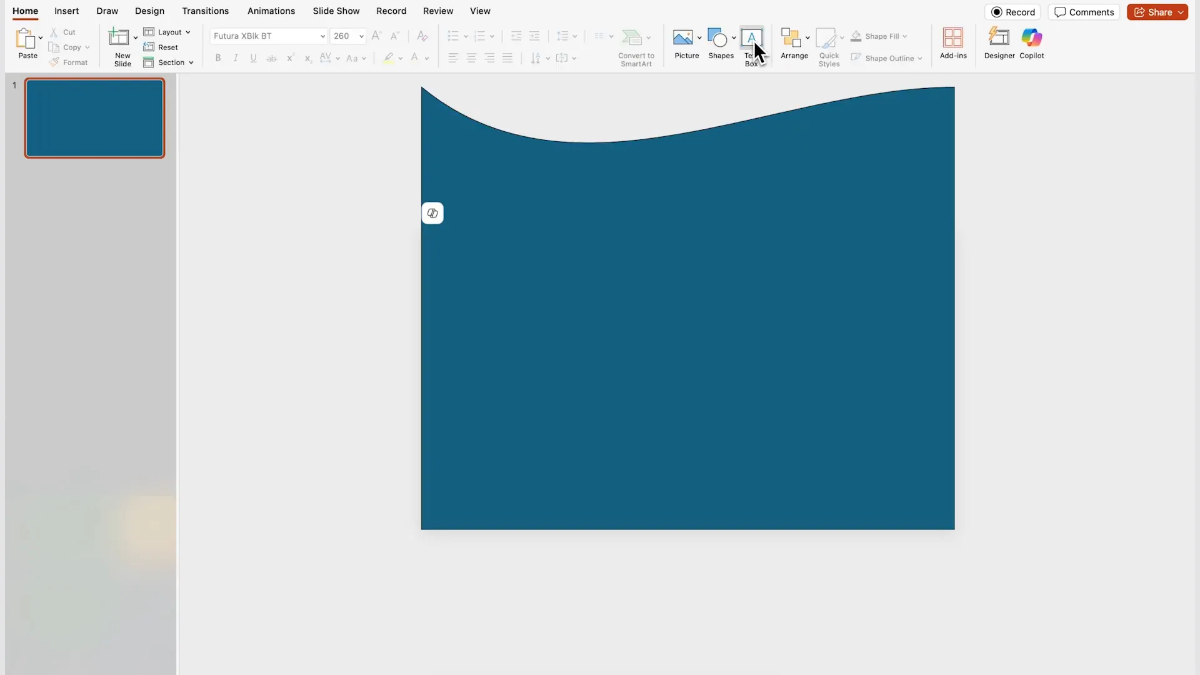Click the Paste clipboard icon

(x=26, y=39)
